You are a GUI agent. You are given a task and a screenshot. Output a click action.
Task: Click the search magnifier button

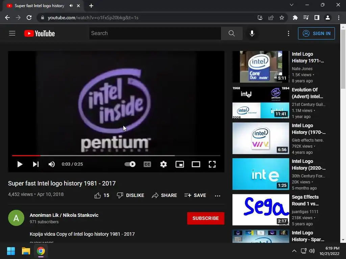tap(232, 33)
